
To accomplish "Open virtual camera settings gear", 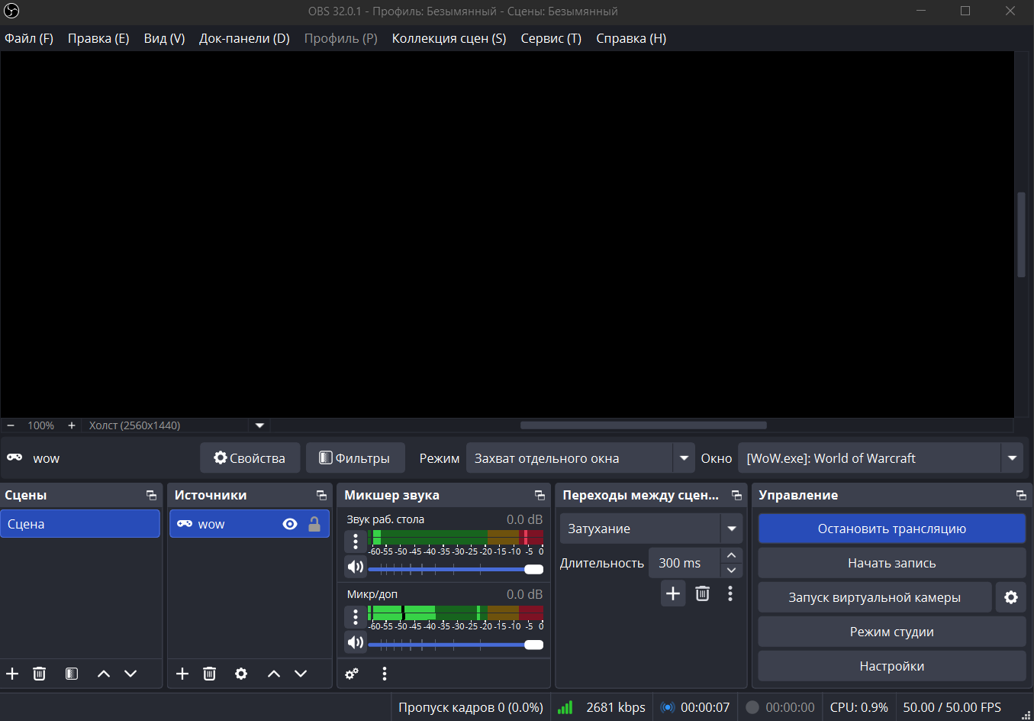I will tap(1011, 597).
